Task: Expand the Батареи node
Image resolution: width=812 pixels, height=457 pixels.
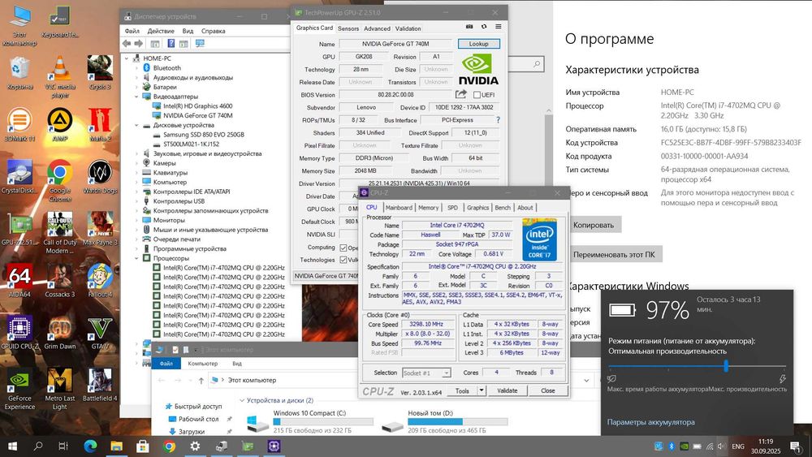Action: [136, 87]
